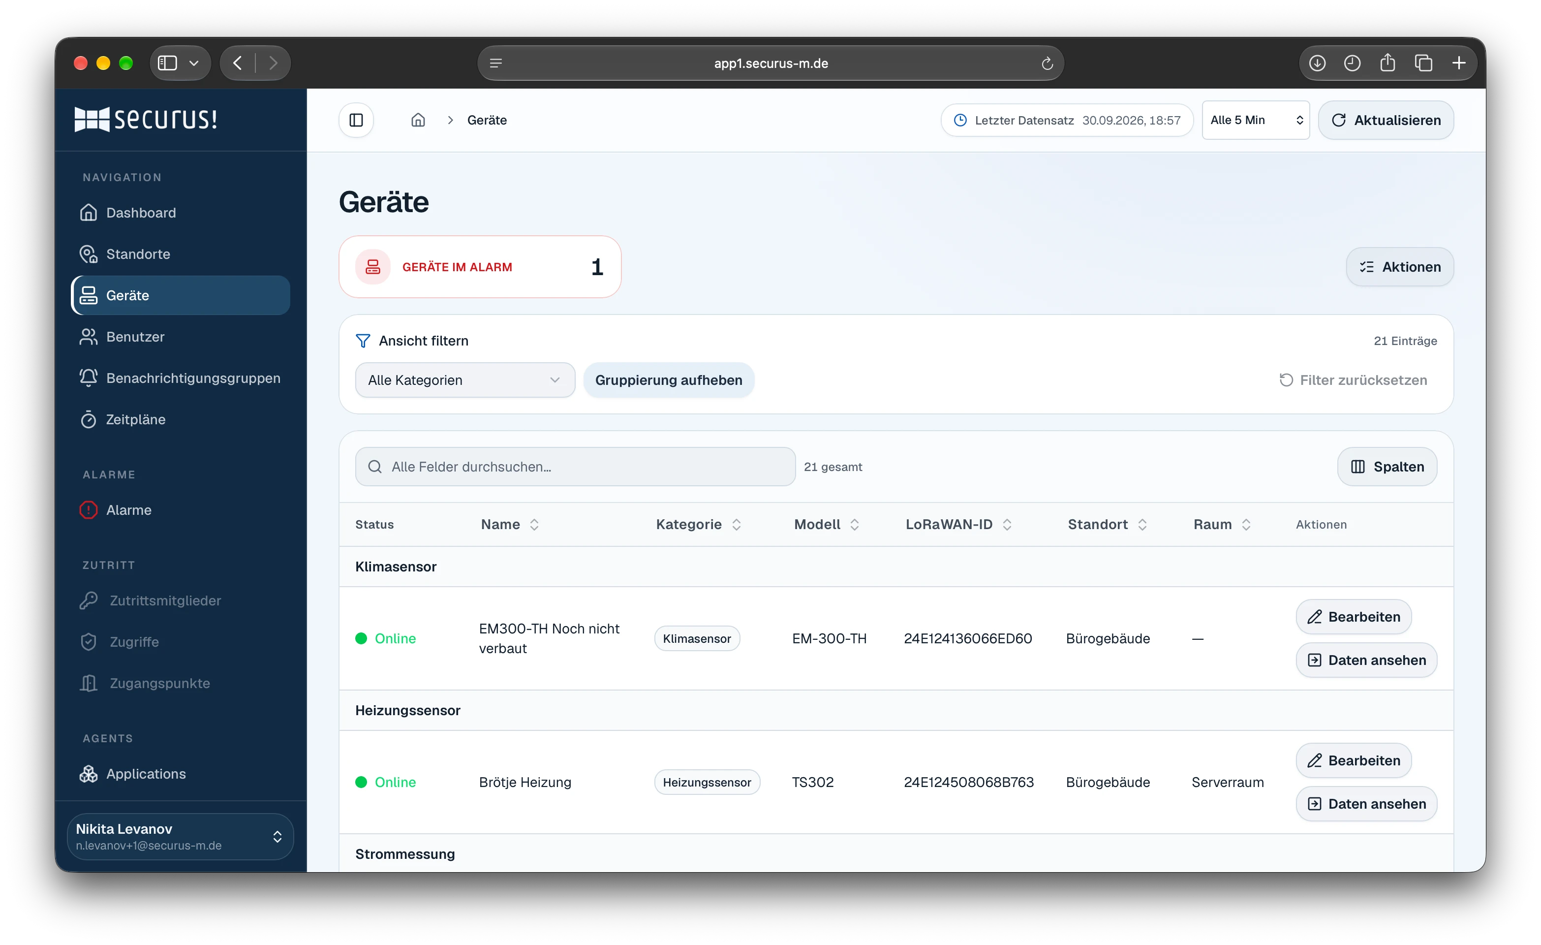1541x945 pixels.
Task: Open Zeitpläne in the sidebar
Action: 180,419
